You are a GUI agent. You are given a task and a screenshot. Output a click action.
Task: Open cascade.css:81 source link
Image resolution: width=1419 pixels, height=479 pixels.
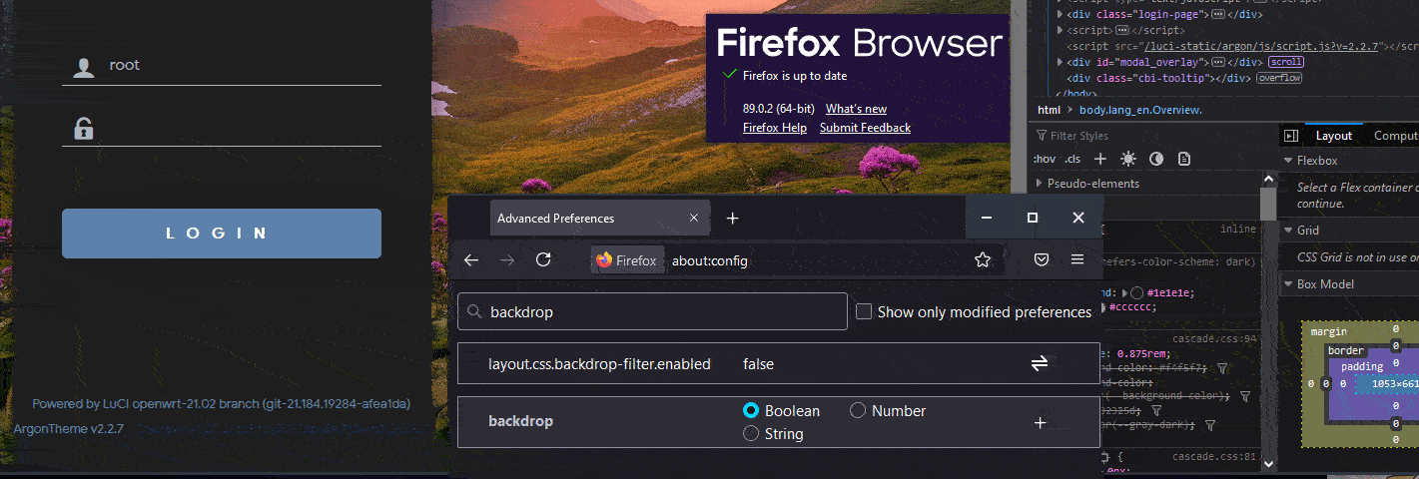tap(1214, 457)
